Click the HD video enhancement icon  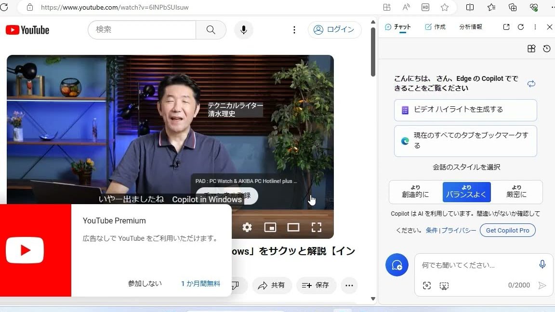click(425, 7)
